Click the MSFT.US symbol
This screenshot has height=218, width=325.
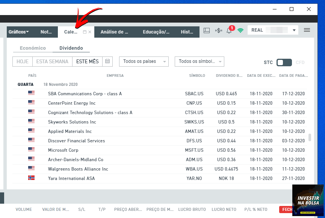[x=194, y=150]
